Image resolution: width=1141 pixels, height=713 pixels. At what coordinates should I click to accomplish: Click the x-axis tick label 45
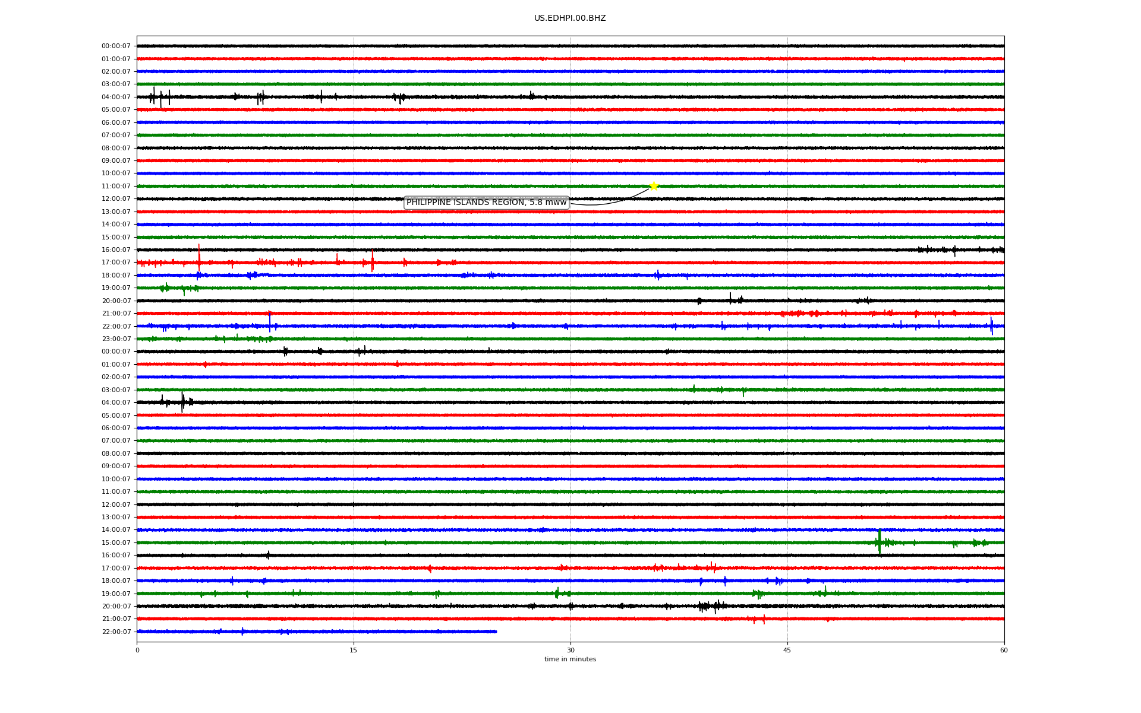(x=787, y=650)
